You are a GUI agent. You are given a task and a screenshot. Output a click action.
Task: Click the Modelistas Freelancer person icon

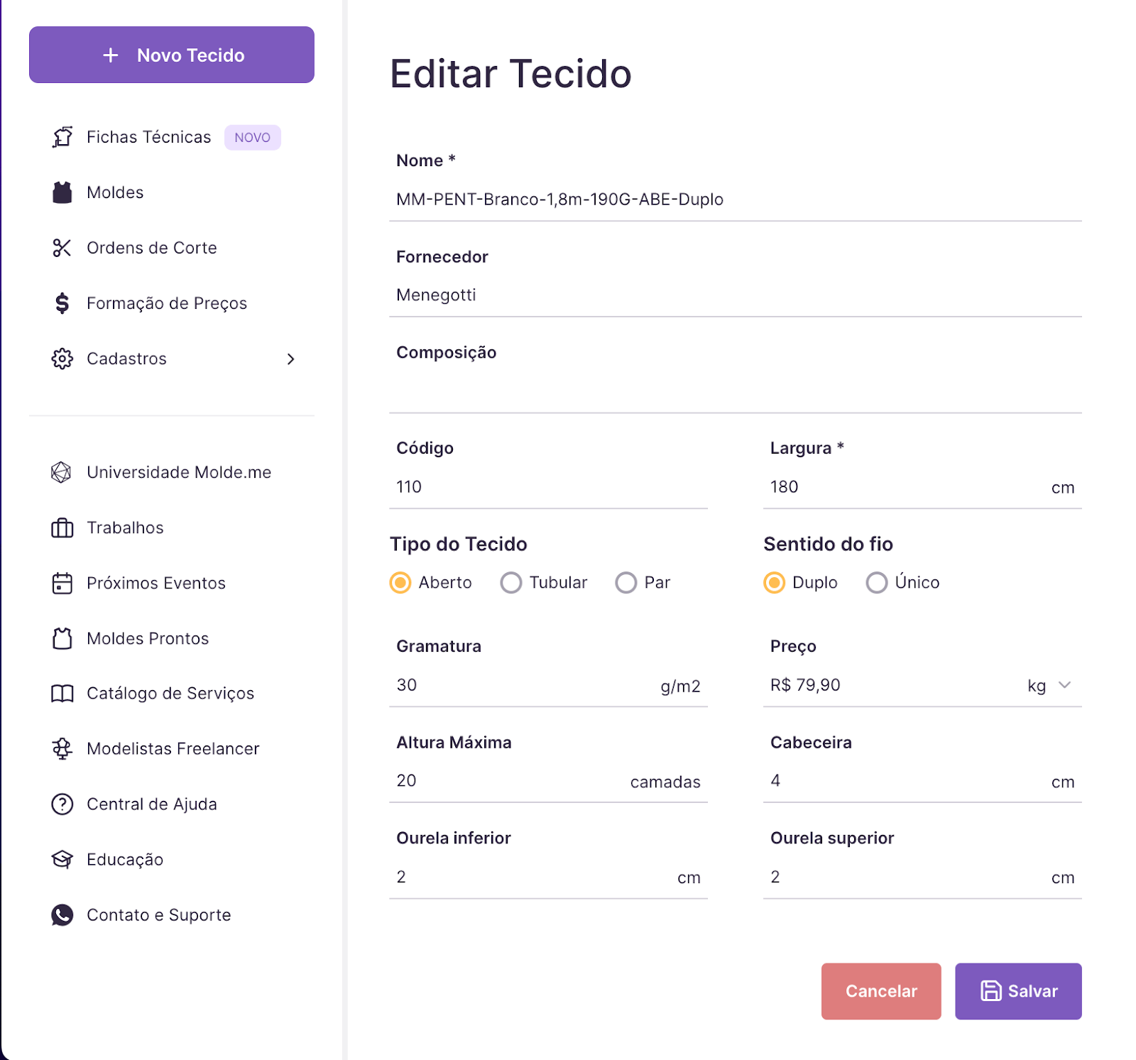pyautogui.click(x=62, y=749)
